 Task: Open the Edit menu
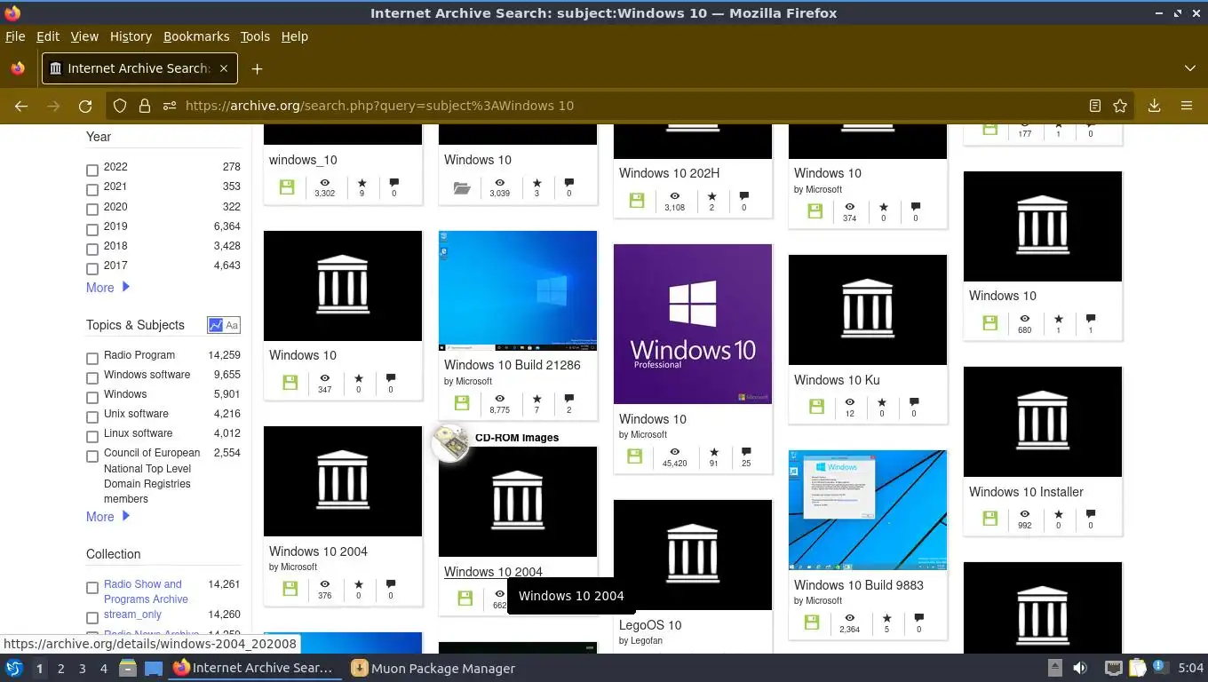click(x=48, y=36)
